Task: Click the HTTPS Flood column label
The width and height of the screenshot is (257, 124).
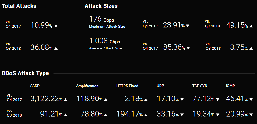Action: tap(127, 86)
